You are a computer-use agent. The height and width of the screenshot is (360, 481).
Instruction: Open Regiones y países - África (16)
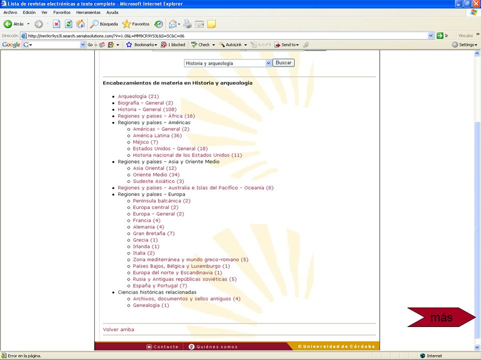[156, 116]
